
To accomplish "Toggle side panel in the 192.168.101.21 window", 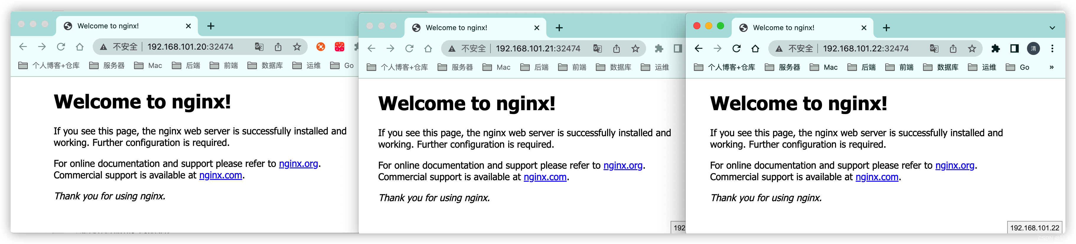I will click(x=678, y=48).
